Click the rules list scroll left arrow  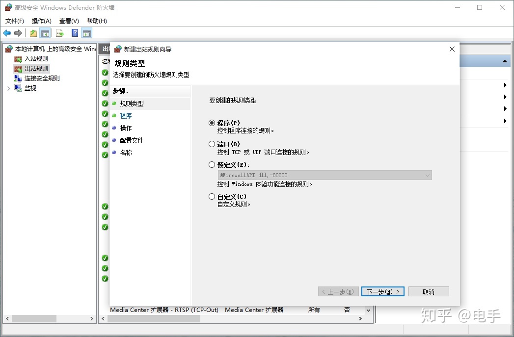click(103, 319)
